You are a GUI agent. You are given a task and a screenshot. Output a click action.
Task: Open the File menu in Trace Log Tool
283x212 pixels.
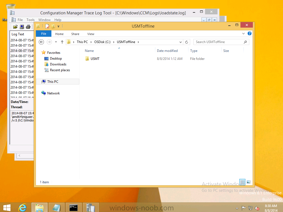(20, 20)
